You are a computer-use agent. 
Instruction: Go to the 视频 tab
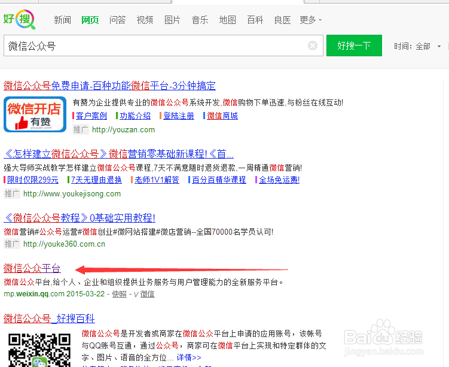(145, 20)
